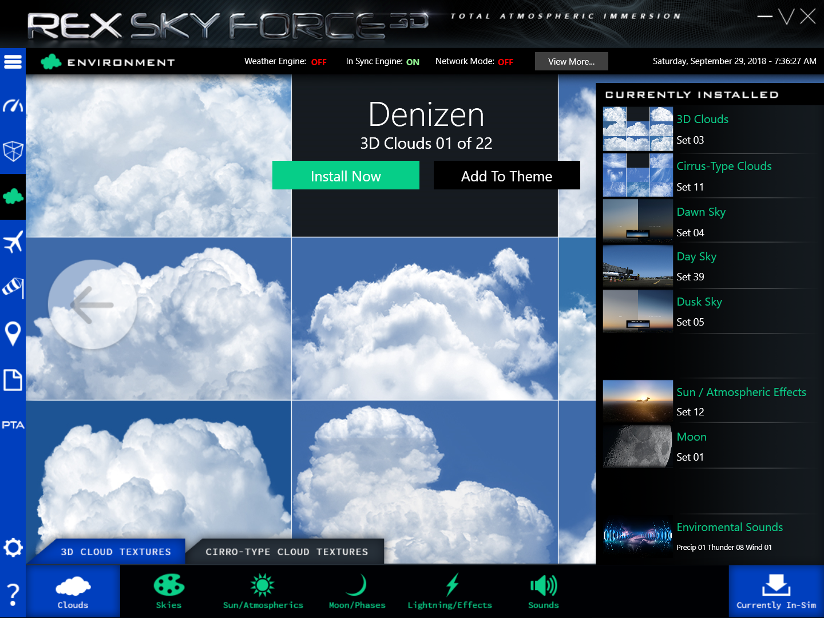
Task: Click the date and time display
Action: tap(735, 61)
